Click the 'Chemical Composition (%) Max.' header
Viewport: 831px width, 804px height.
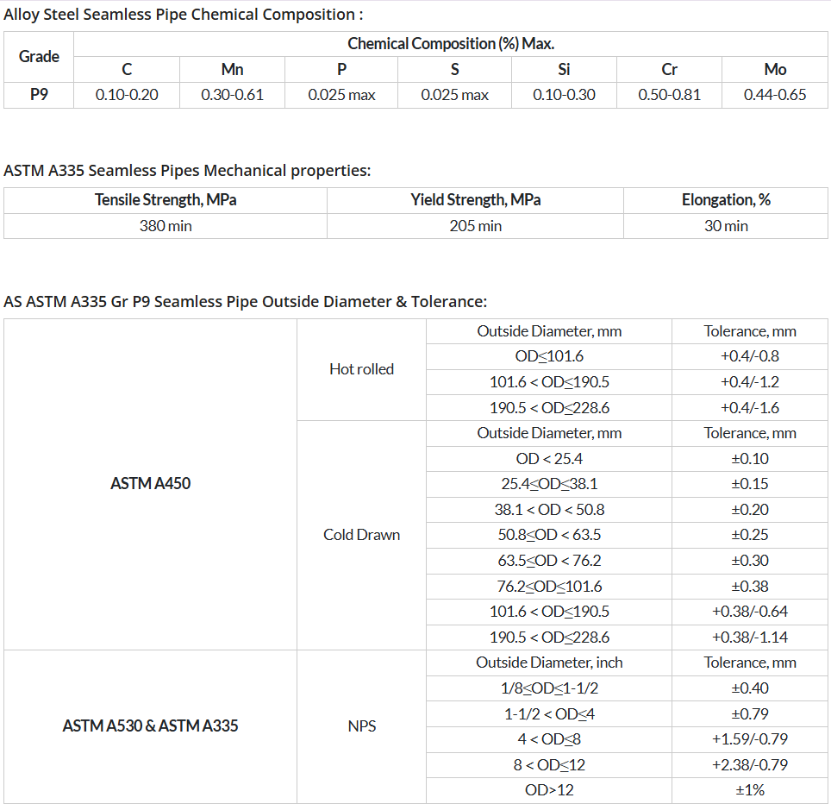tap(450, 43)
